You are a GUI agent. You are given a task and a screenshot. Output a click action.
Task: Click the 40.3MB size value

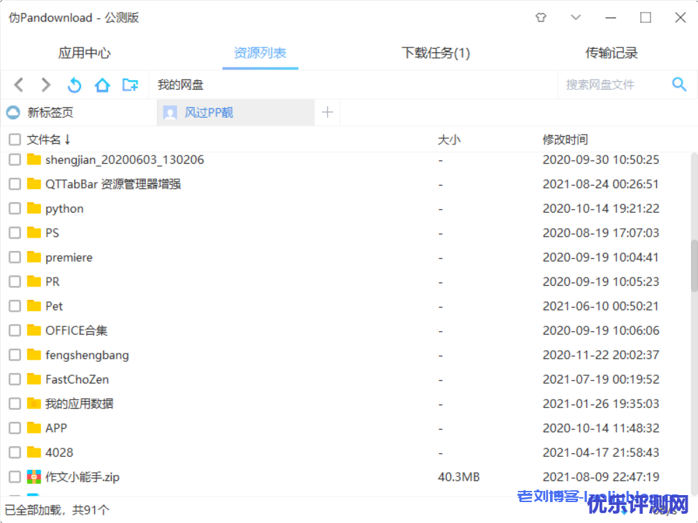[x=459, y=477]
